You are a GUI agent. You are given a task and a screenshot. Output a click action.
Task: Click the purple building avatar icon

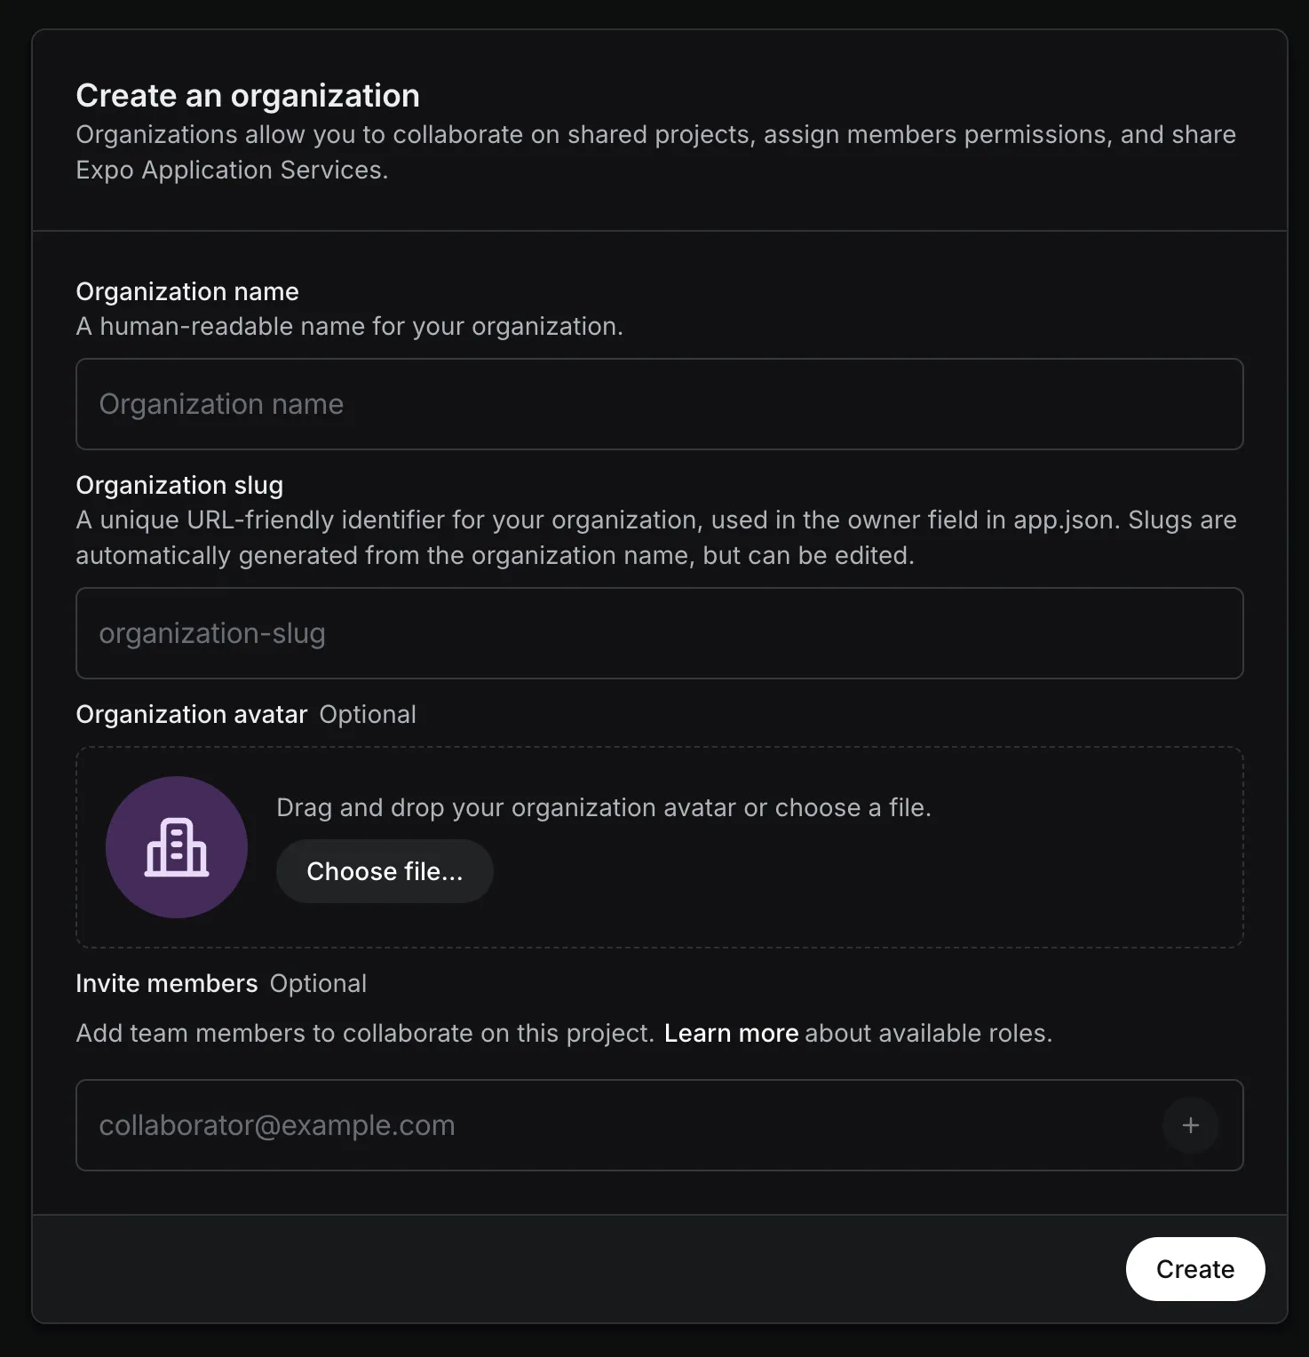tap(177, 847)
